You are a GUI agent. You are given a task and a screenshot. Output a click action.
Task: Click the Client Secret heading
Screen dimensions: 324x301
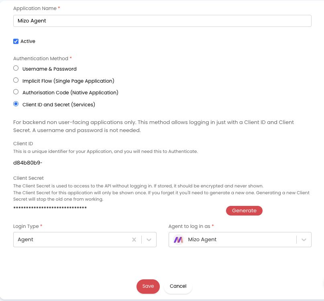click(x=29, y=178)
